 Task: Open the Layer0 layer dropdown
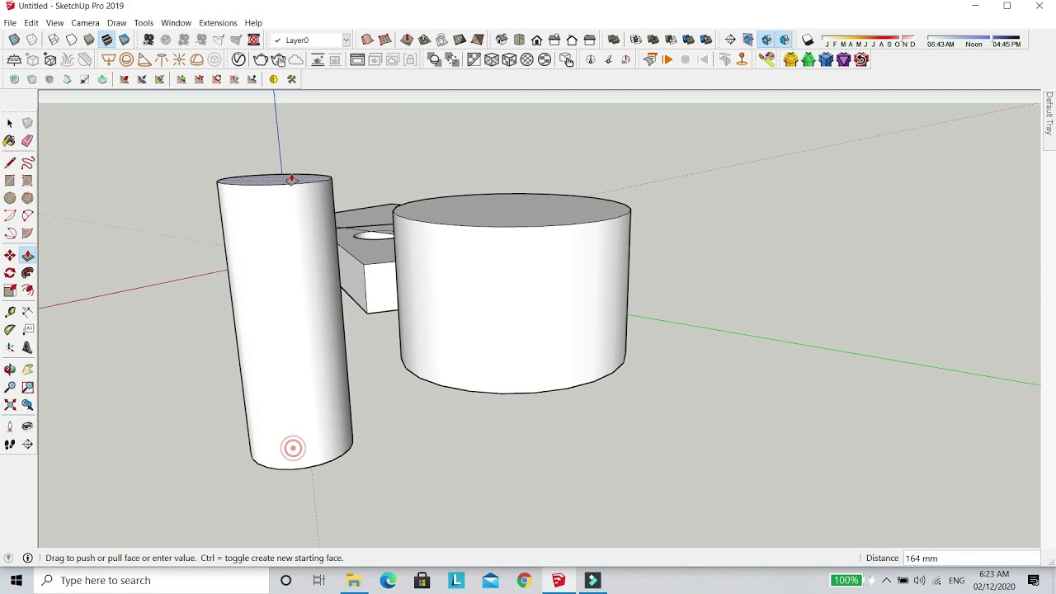(x=346, y=40)
